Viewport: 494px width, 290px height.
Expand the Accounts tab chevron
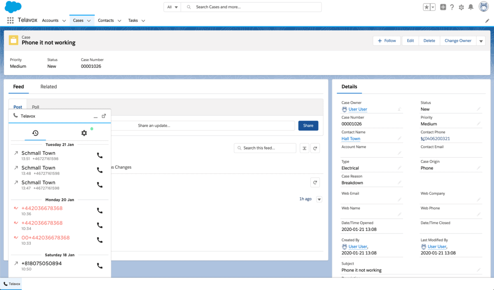pos(64,21)
